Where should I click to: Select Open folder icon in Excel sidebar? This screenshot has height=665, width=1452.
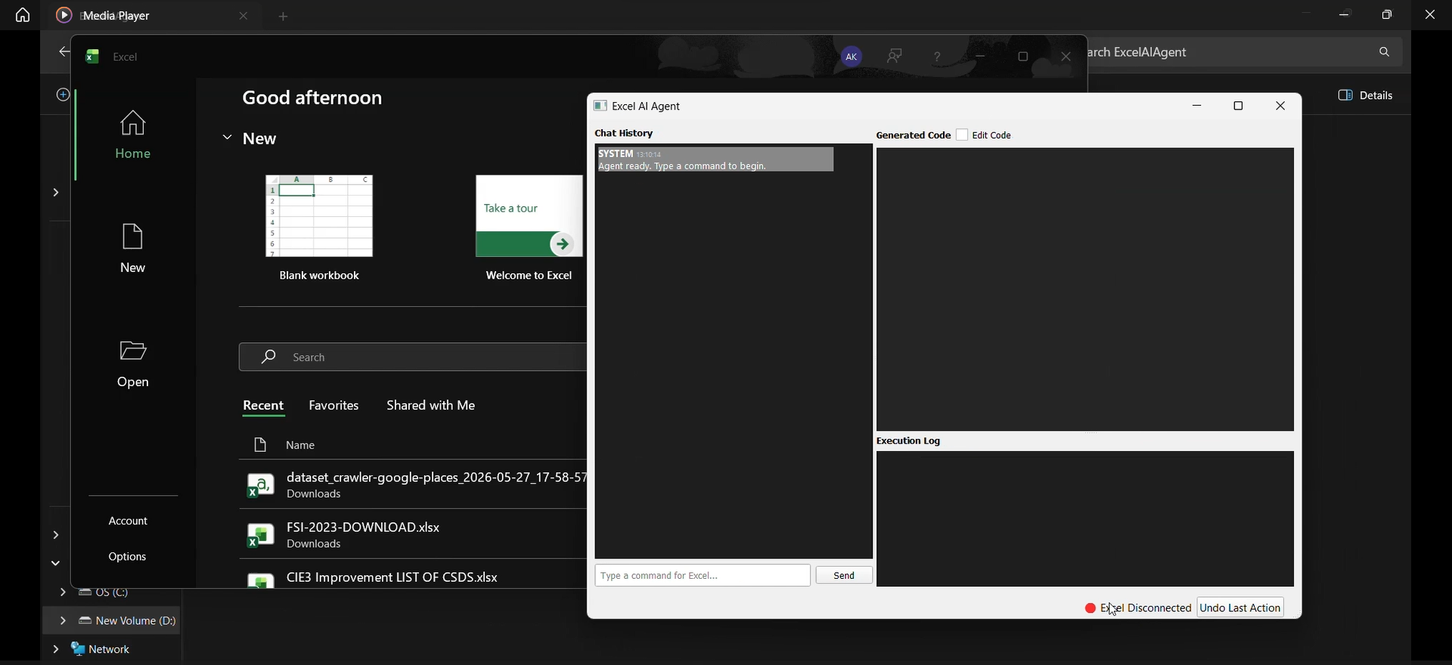pos(133,351)
